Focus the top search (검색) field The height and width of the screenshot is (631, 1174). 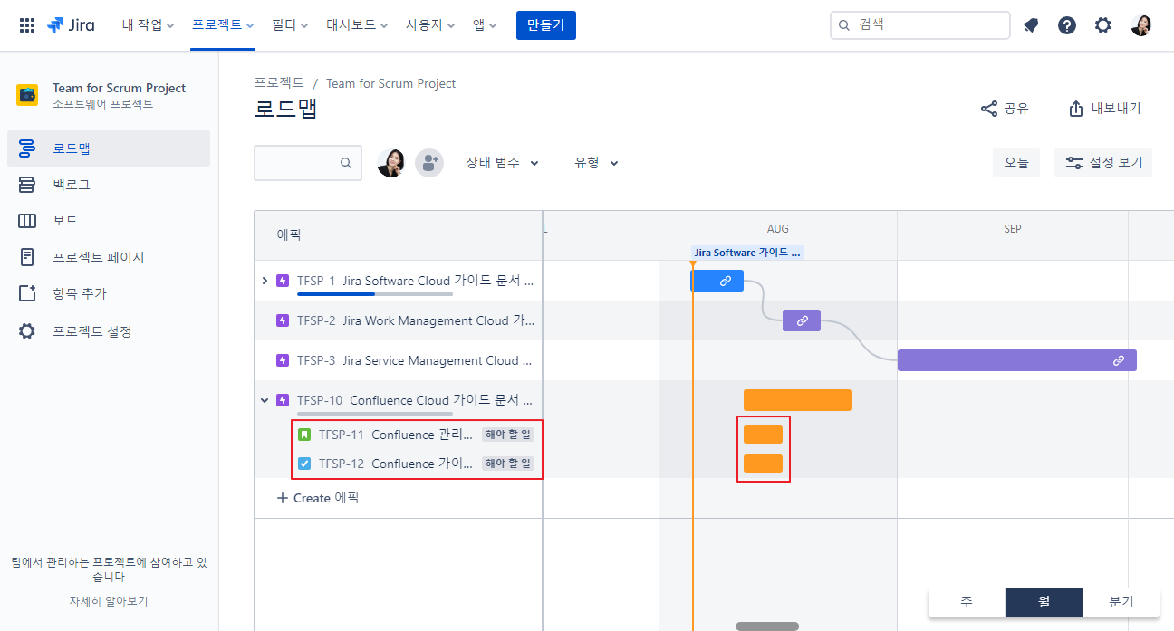pos(920,25)
